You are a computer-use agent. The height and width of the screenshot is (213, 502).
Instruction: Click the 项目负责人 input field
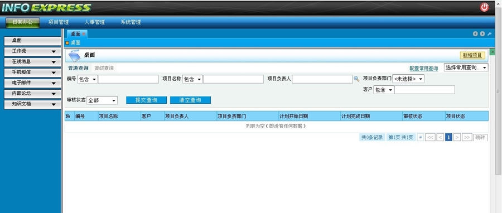pyautogui.click(x=322, y=79)
